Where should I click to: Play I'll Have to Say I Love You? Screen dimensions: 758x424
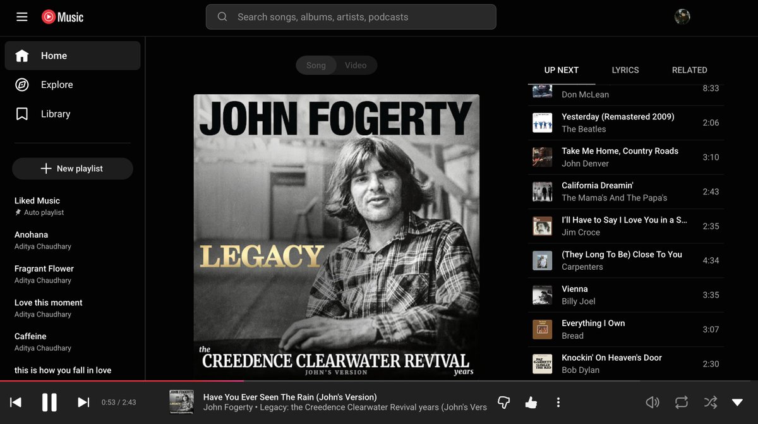click(x=626, y=226)
